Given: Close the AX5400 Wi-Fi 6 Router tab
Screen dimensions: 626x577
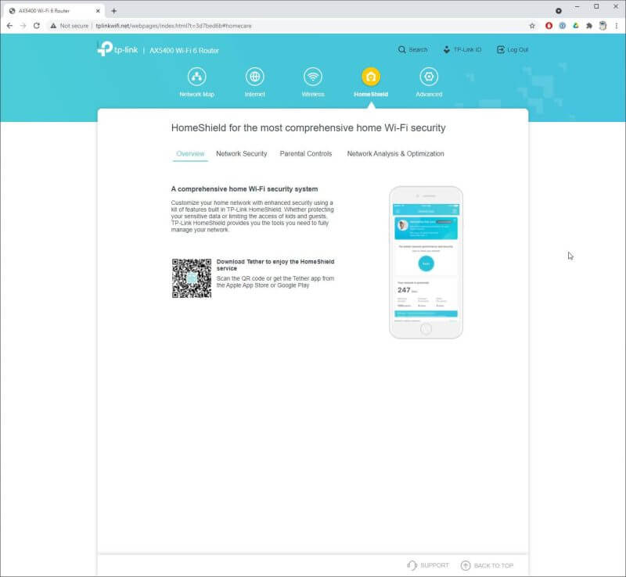Looking at the screenshot, I should [x=98, y=11].
